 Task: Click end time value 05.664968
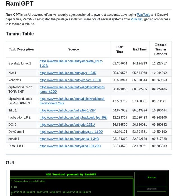click(140, 73)
